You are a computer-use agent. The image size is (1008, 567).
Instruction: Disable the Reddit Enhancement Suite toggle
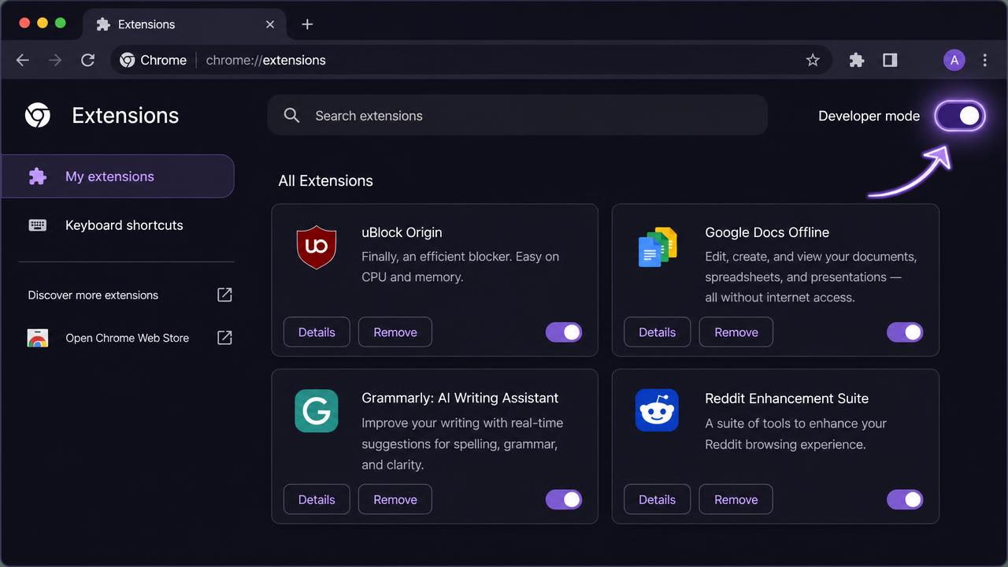pyautogui.click(x=905, y=499)
